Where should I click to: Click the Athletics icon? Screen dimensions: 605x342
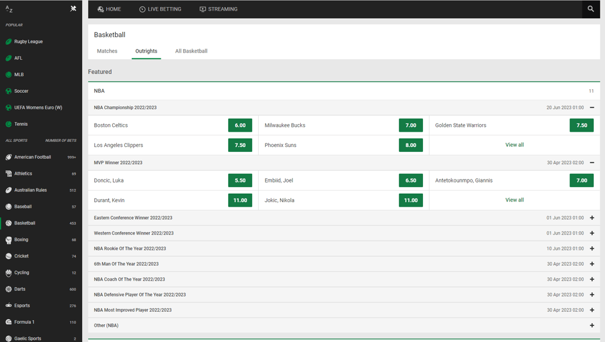[8, 174]
